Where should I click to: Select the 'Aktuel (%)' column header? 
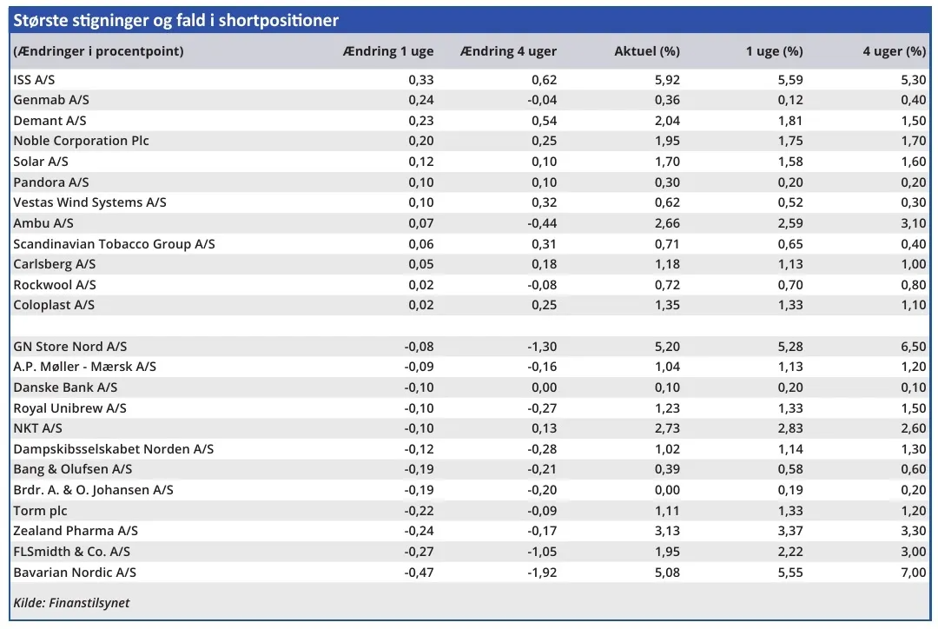click(646, 51)
